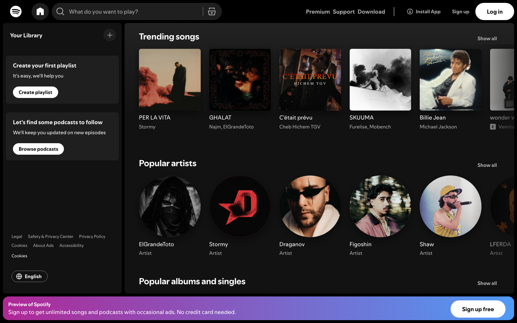Click the explicit E badge under wonder
The height and width of the screenshot is (323, 517).
493,127
